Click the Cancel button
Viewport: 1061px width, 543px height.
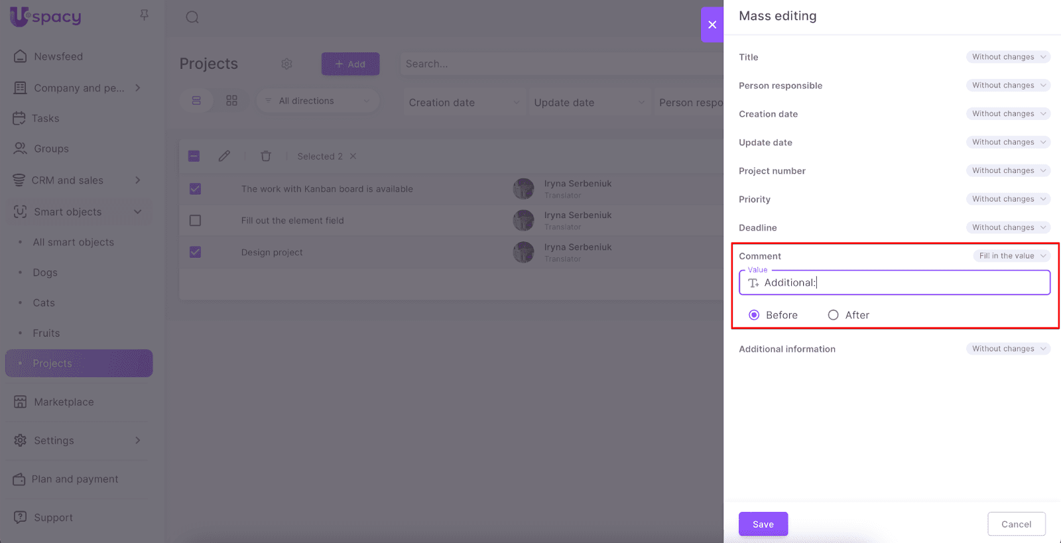click(x=1016, y=524)
